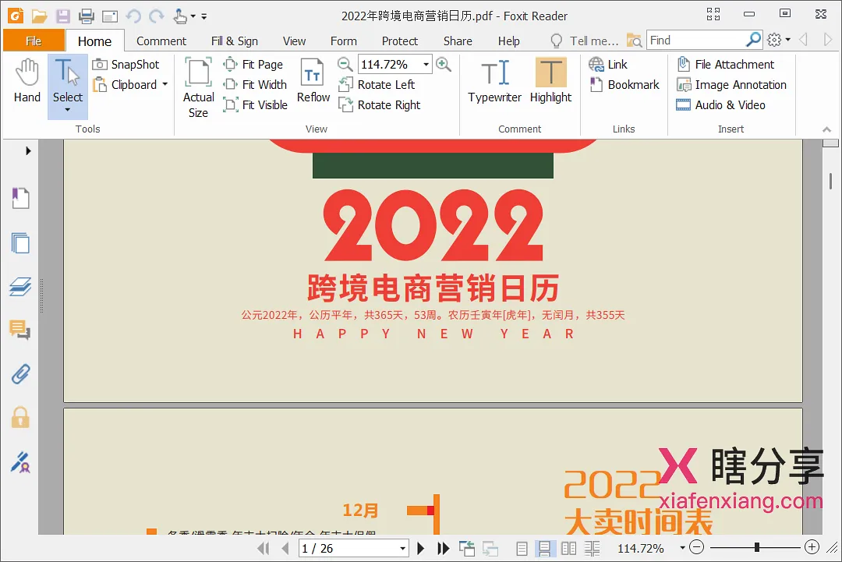Switch to continuous page display mode
The width and height of the screenshot is (842, 562).
pos(546,548)
